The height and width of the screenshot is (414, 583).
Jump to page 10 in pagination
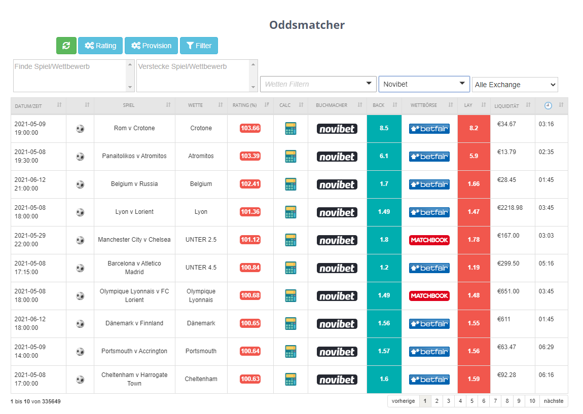tap(532, 401)
